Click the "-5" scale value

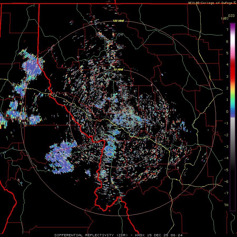[x=226, y=170]
